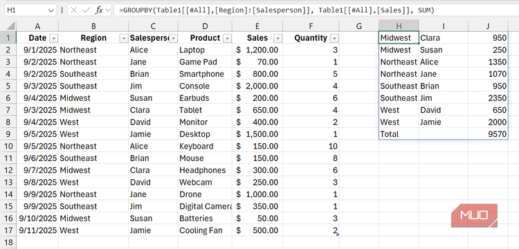519x249 pixels.
Task: Click the 9570 grand total cell
Action: (x=488, y=134)
